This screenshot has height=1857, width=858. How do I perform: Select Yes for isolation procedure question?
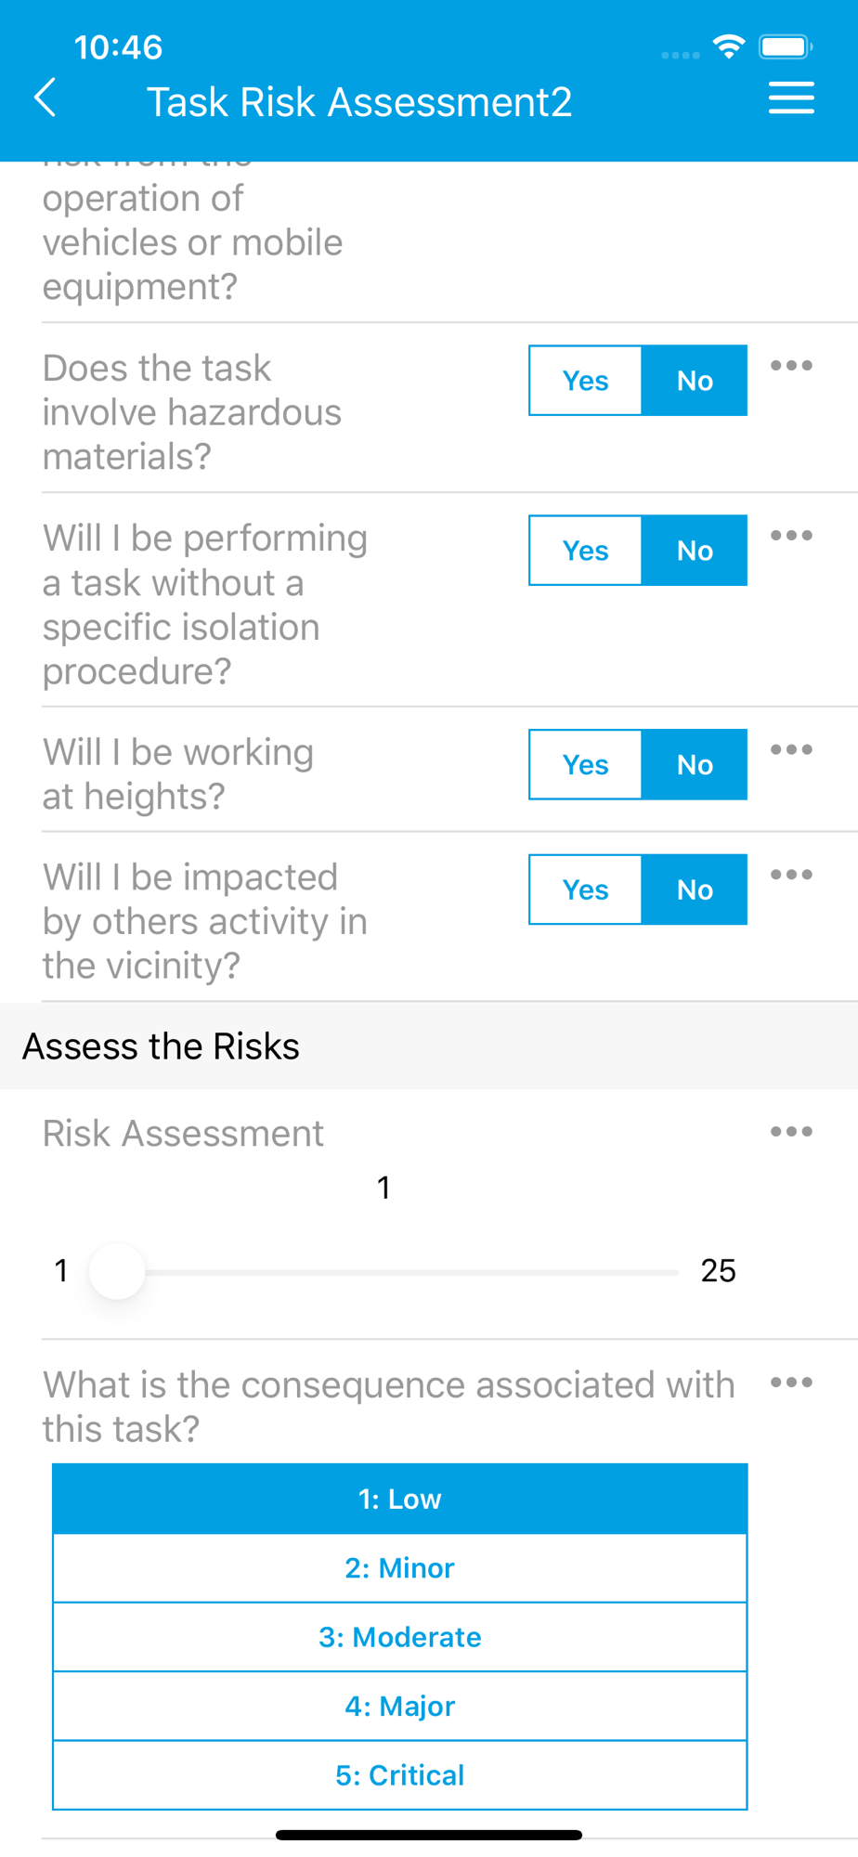pos(585,551)
